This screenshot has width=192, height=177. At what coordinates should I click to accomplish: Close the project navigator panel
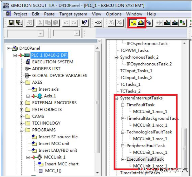(x=99, y=41)
